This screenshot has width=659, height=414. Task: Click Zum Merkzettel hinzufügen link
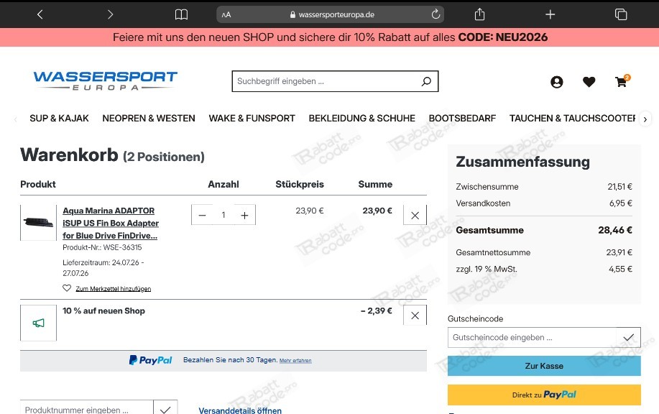pos(113,289)
